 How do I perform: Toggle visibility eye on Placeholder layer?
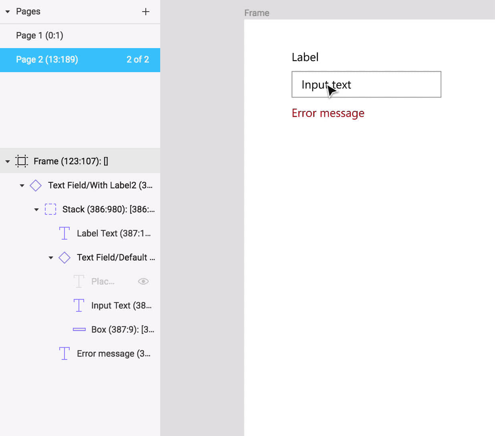pyautogui.click(x=143, y=281)
